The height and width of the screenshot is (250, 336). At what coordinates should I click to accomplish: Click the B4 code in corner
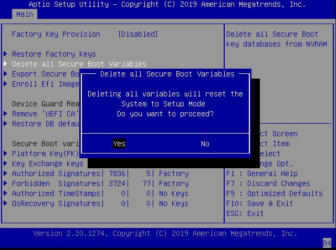click(327, 243)
